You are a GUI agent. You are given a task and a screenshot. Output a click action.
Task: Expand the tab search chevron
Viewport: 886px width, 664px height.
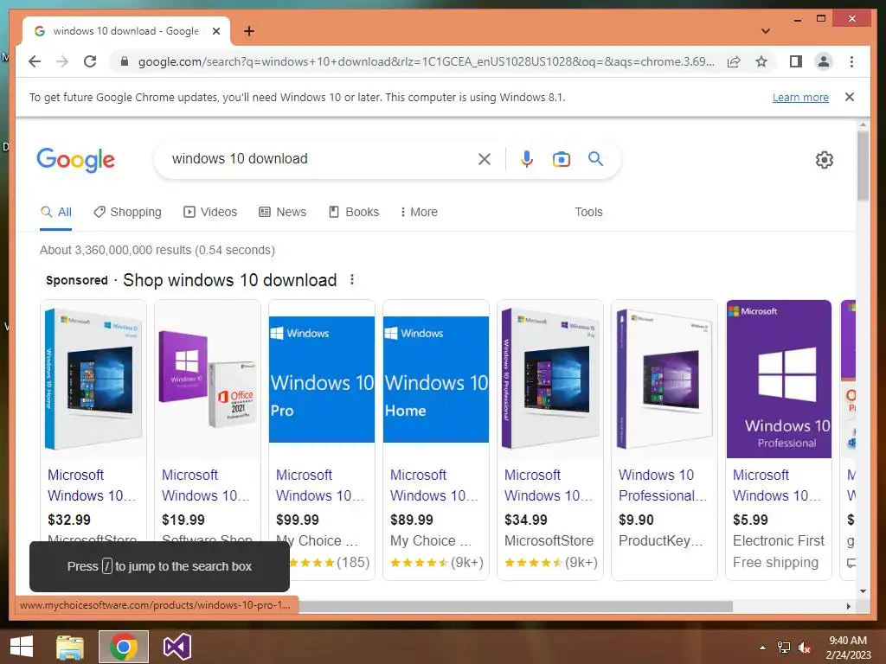[765, 31]
